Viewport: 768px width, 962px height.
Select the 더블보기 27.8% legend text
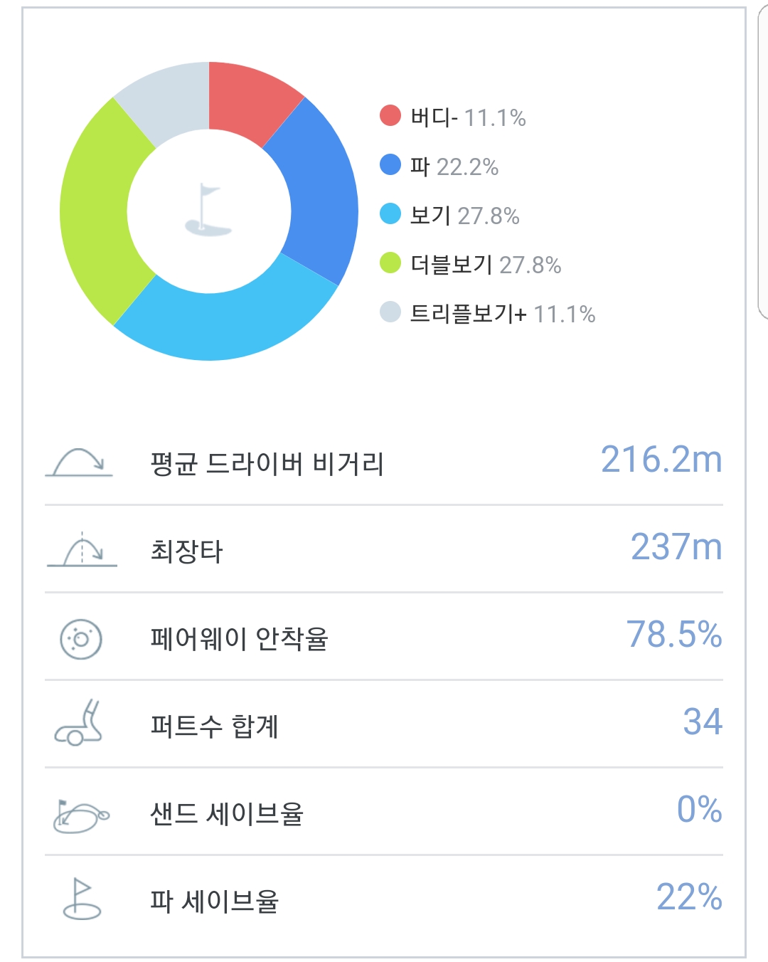[486, 265]
